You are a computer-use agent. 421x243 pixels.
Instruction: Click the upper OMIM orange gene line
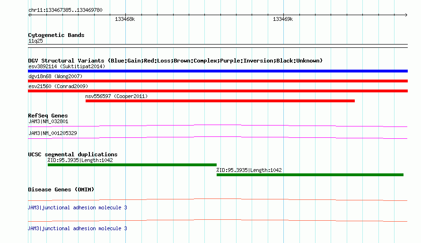[x=218, y=199]
